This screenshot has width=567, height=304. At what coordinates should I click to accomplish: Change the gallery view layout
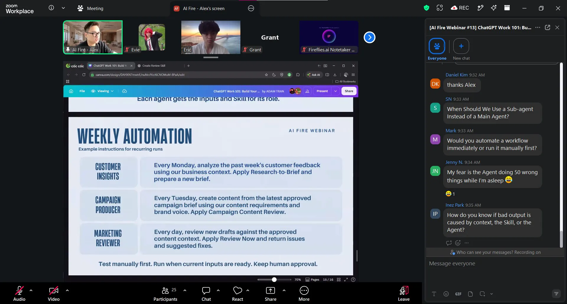click(x=507, y=8)
